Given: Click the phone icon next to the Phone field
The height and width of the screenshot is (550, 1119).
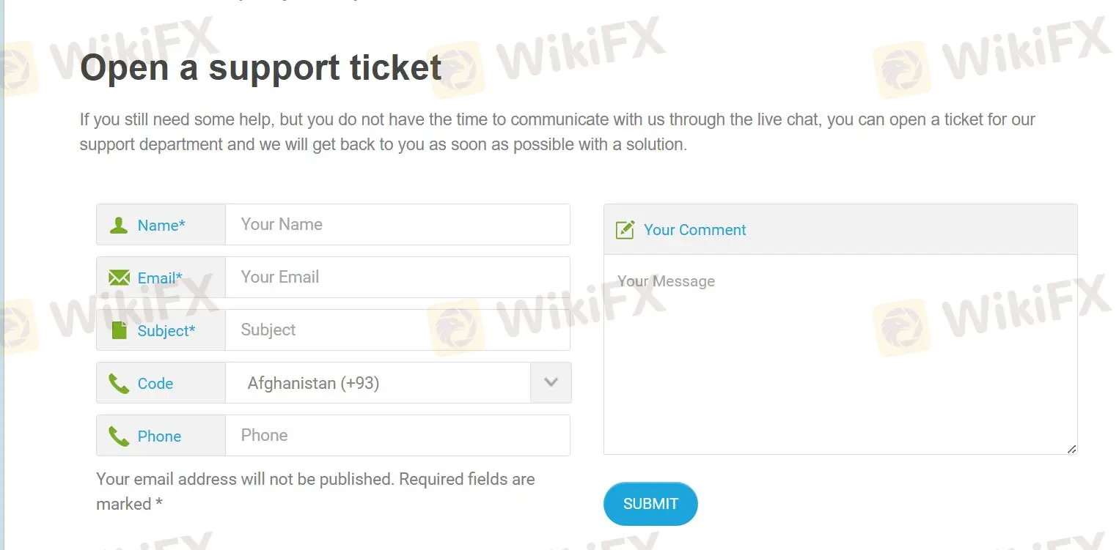Looking at the screenshot, I should pos(119,435).
